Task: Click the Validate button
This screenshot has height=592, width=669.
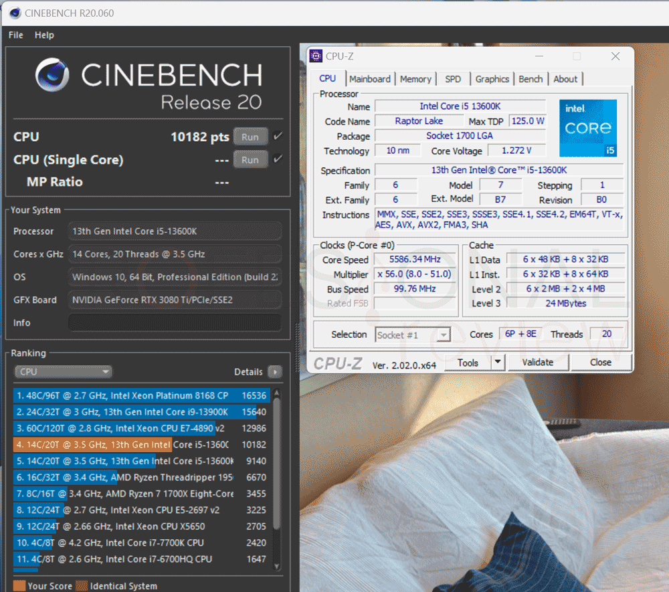Action: [x=538, y=363]
